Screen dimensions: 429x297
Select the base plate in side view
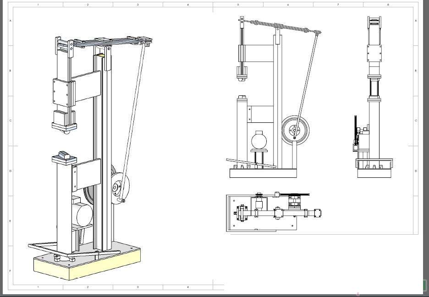374,173
